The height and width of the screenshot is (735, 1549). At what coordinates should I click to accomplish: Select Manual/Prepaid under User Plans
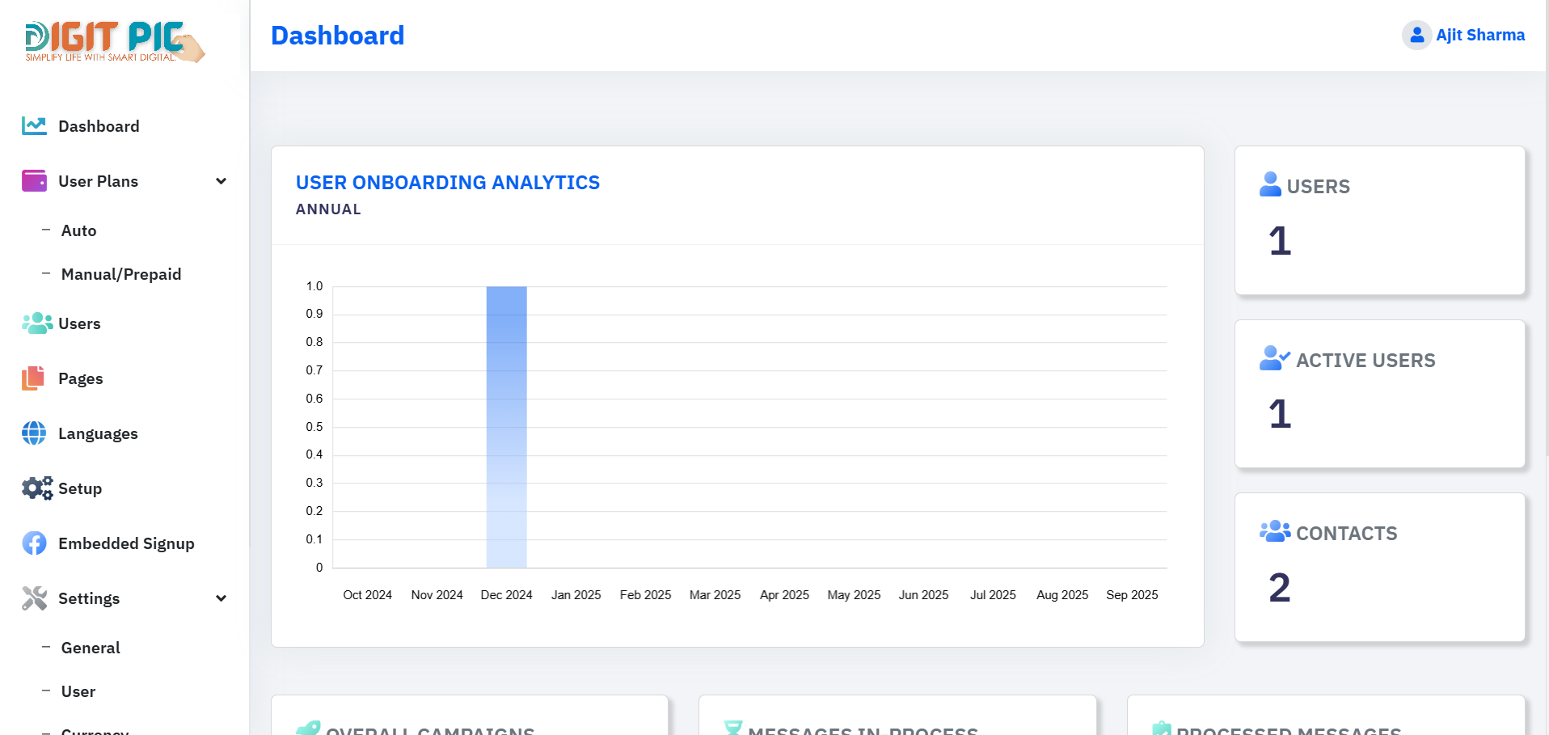[121, 274]
